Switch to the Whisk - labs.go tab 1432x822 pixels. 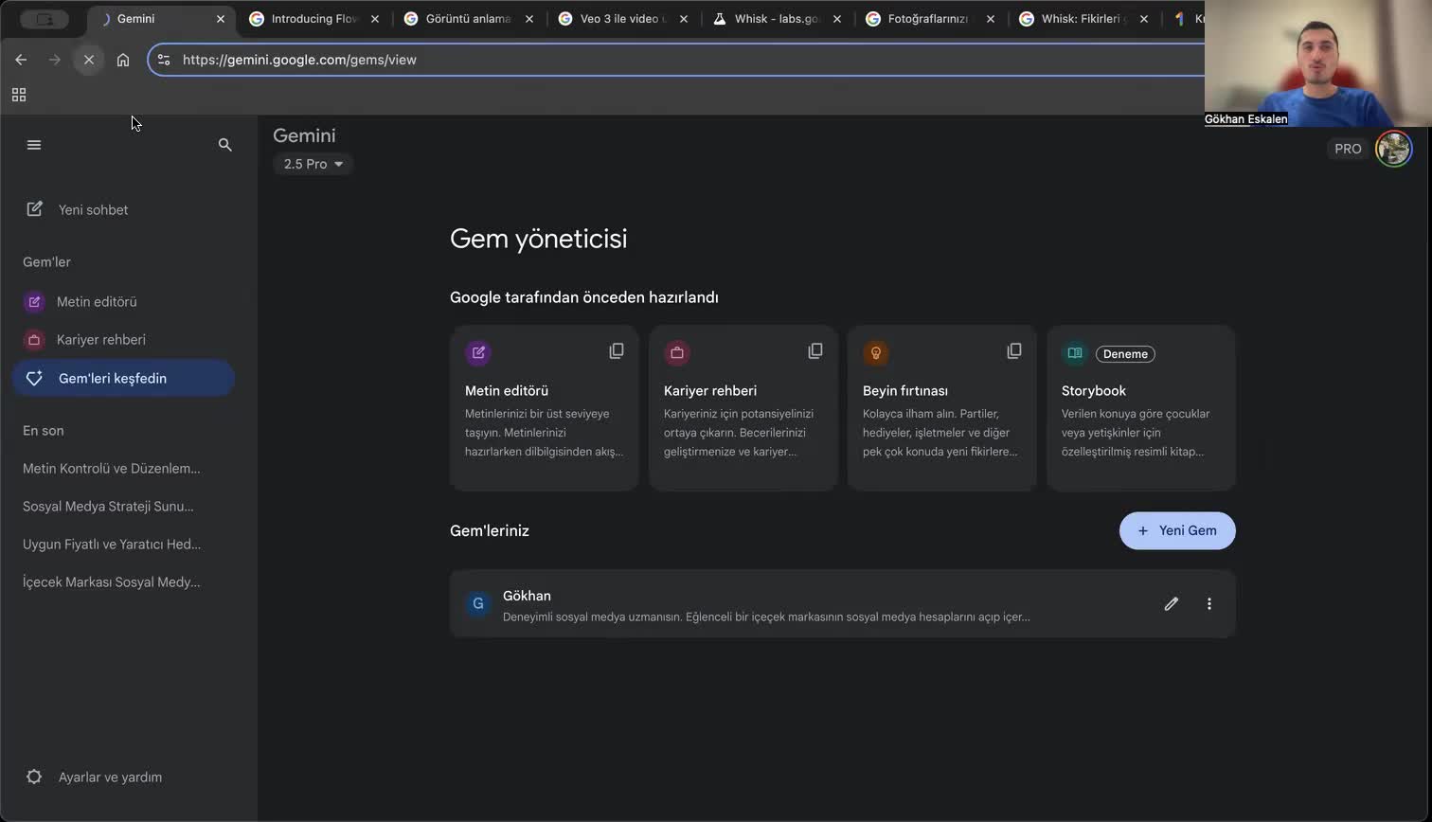(777, 19)
